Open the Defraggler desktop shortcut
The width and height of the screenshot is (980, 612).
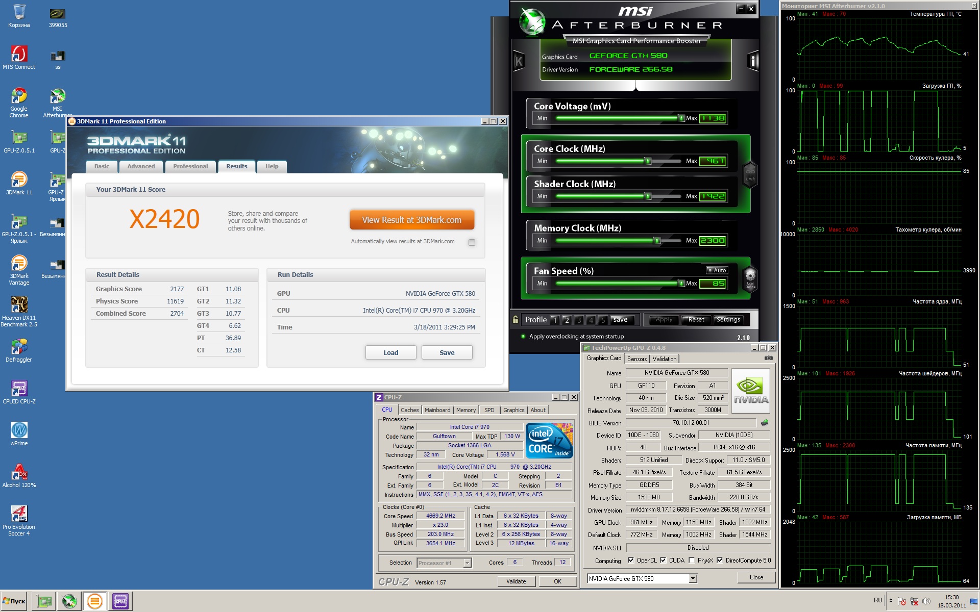[x=19, y=347]
